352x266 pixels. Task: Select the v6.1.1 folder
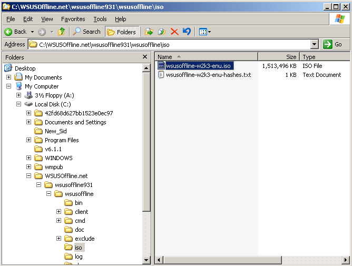53,149
